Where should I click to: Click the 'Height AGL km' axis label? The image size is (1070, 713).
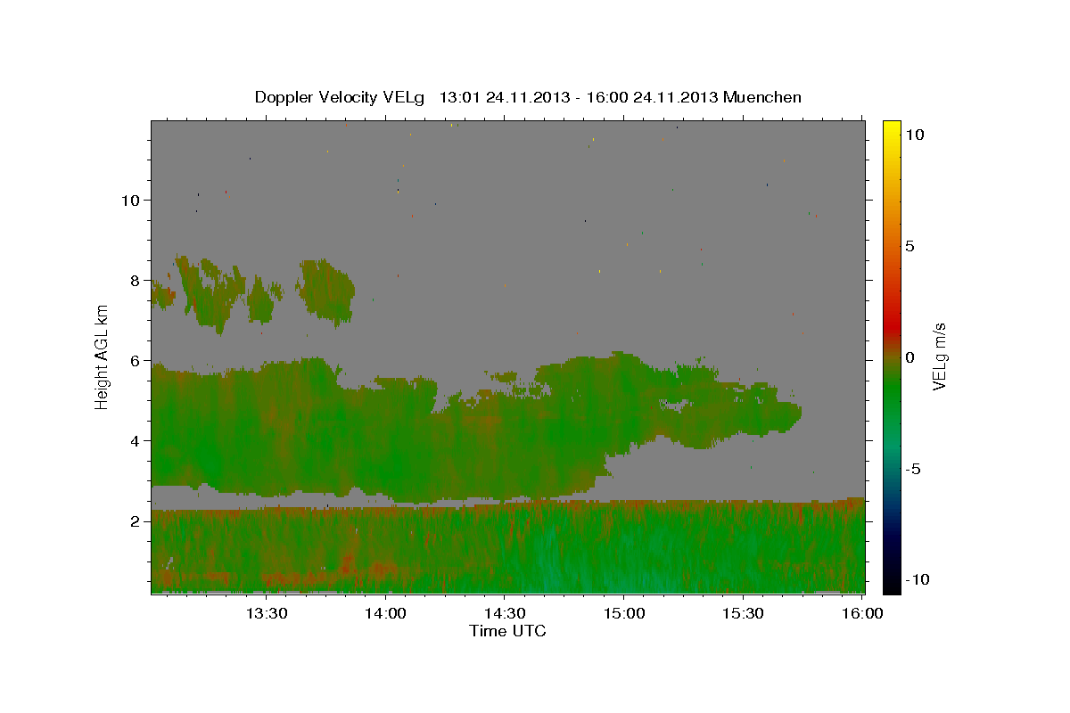coord(102,356)
